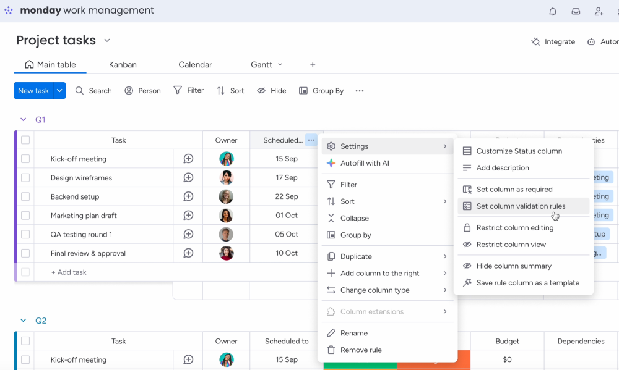Switch to the Kanban tab
The width and height of the screenshot is (619, 370).
point(123,65)
